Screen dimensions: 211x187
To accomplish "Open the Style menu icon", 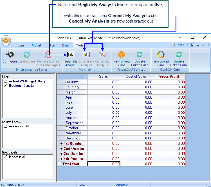I will pos(174,45).
